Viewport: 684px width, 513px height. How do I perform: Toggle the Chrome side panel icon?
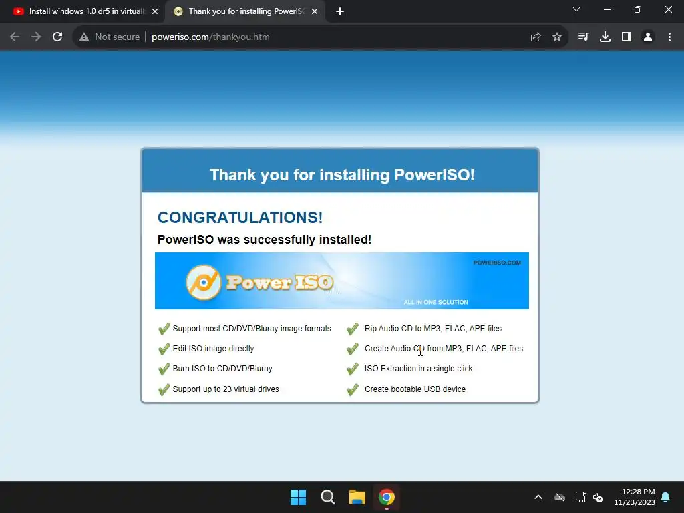click(x=627, y=37)
